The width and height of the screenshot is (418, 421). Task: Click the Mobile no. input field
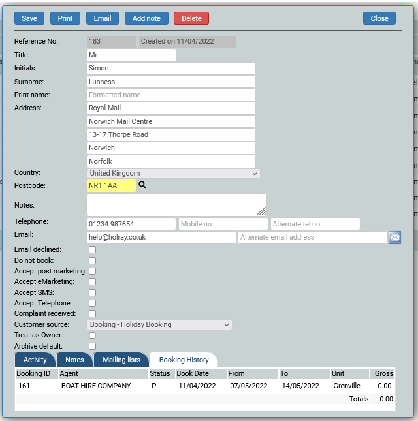click(x=223, y=224)
